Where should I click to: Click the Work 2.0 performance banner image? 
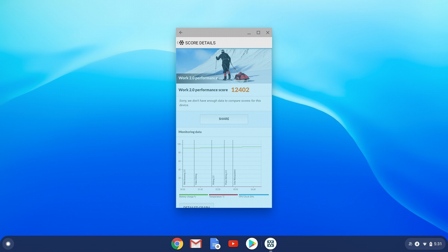224,66
